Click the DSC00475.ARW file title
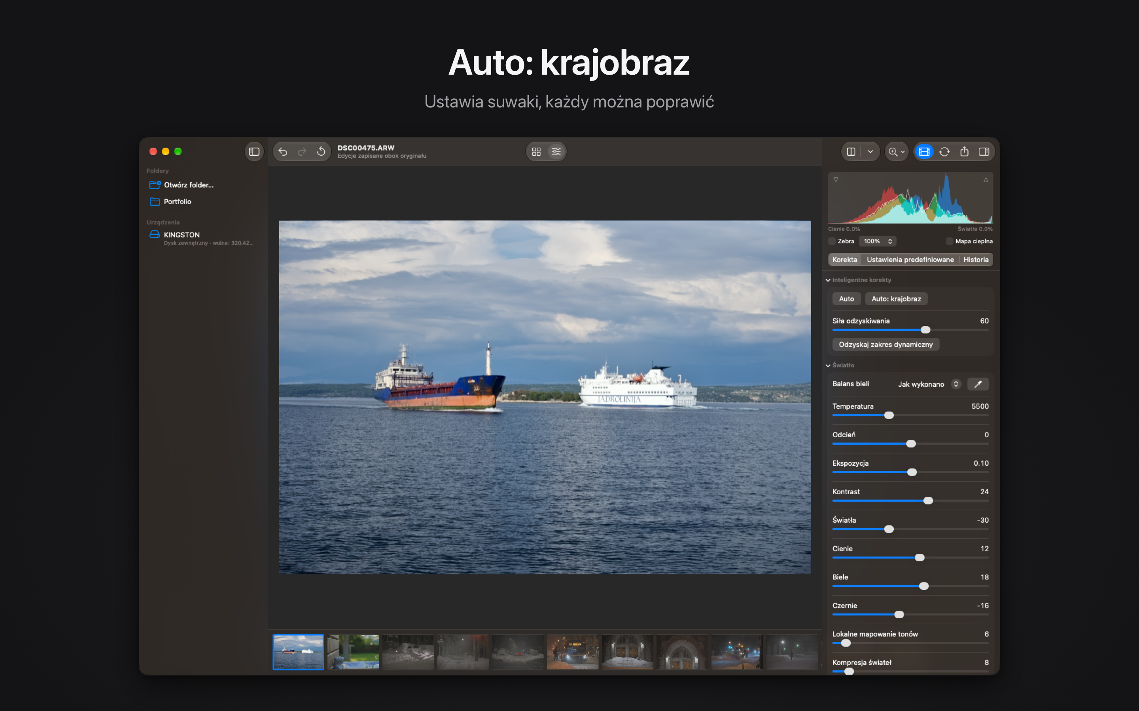This screenshot has width=1139, height=711. coord(366,148)
